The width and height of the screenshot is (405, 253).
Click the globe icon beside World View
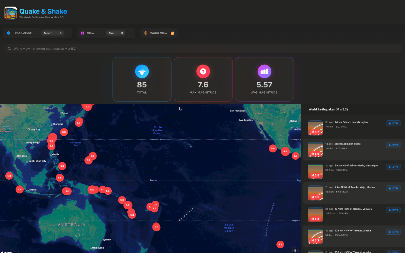[x=146, y=33]
